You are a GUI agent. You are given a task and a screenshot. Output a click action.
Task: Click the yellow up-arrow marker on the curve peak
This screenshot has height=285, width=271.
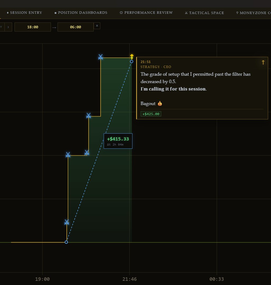click(x=132, y=56)
